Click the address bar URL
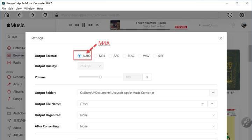Screen dimensions: 252x140 (90, 15)
